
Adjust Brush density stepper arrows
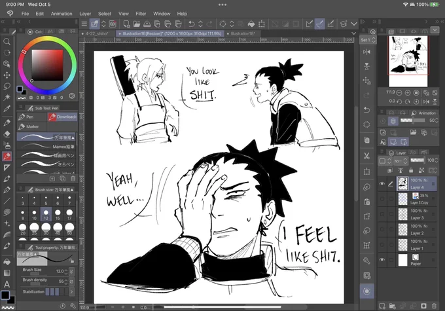(66, 282)
